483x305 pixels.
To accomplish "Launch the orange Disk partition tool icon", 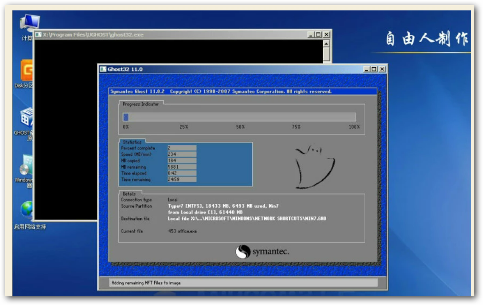I will (x=27, y=70).
